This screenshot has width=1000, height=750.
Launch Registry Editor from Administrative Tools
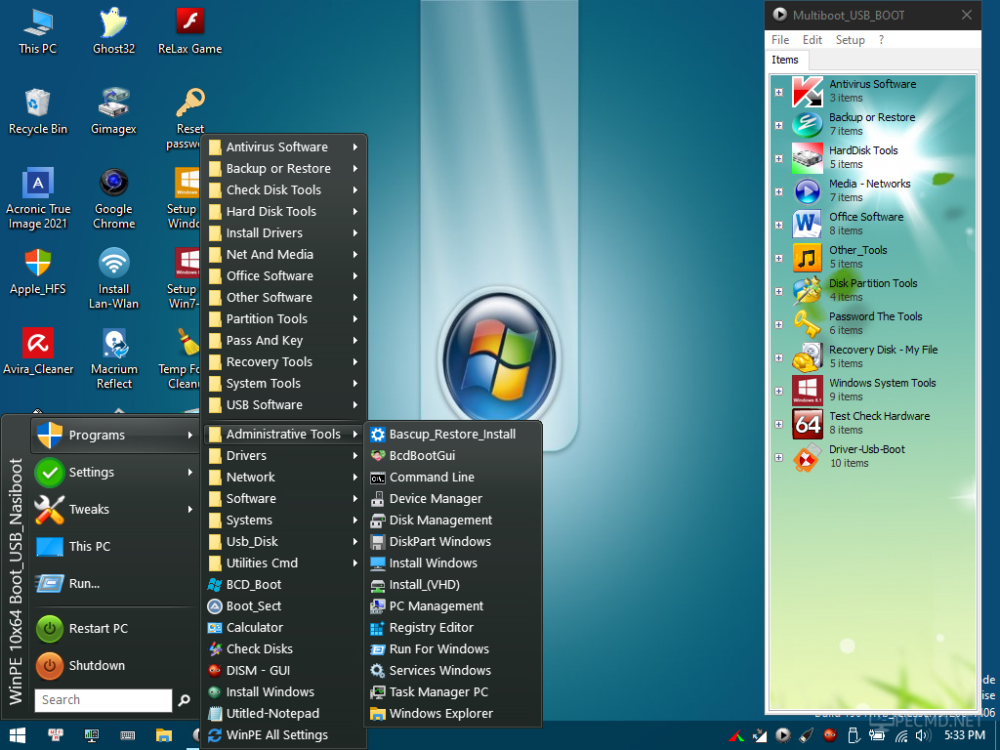click(452, 628)
